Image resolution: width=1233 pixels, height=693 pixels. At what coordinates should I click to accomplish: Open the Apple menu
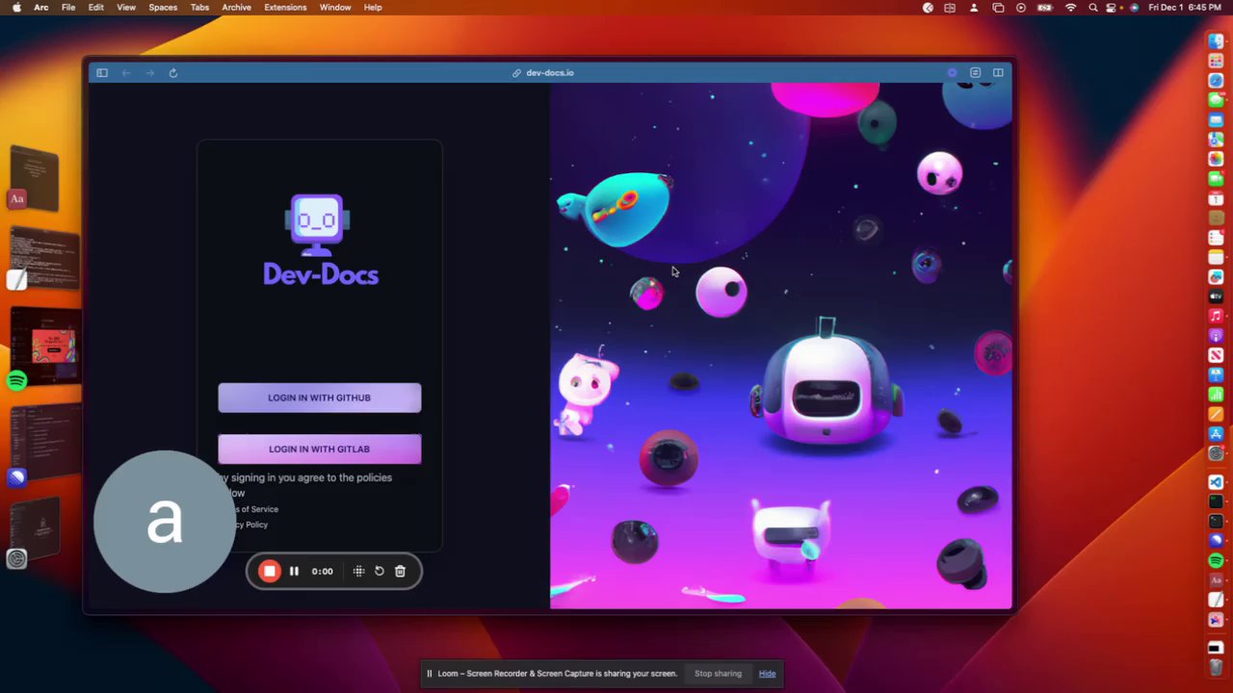tap(16, 8)
